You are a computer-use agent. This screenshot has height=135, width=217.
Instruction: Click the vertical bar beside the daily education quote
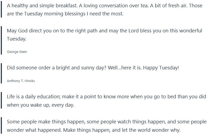2,101
